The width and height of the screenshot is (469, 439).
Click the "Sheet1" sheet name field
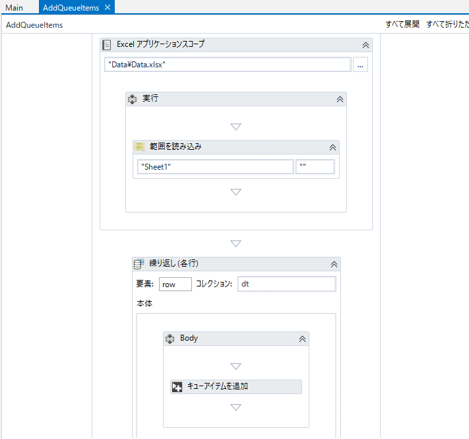[x=215, y=166]
